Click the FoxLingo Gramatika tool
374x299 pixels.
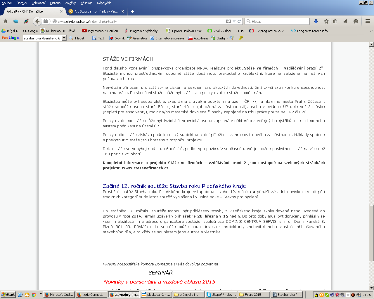pos(137,38)
